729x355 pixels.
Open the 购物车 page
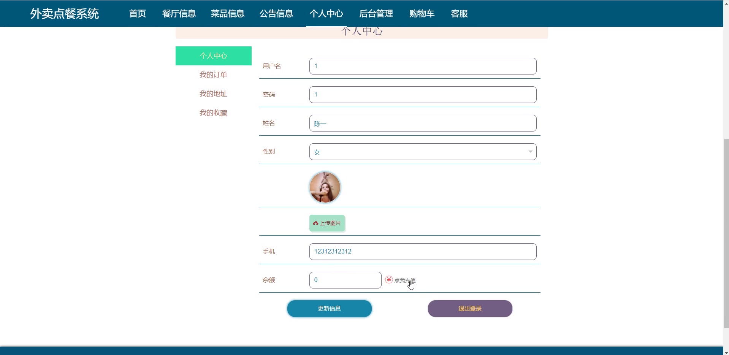(x=422, y=14)
